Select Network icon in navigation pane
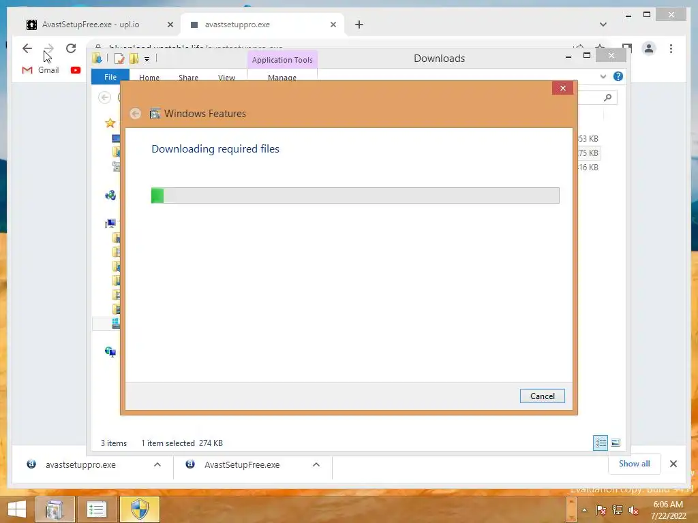 [x=110, y=352]
